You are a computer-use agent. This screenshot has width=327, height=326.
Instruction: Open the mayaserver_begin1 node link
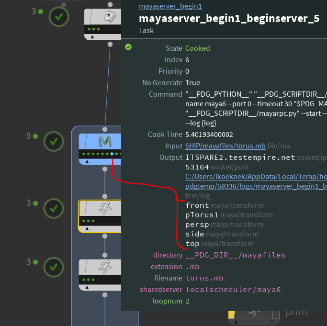pyautogui.click(x=170, y=6)
